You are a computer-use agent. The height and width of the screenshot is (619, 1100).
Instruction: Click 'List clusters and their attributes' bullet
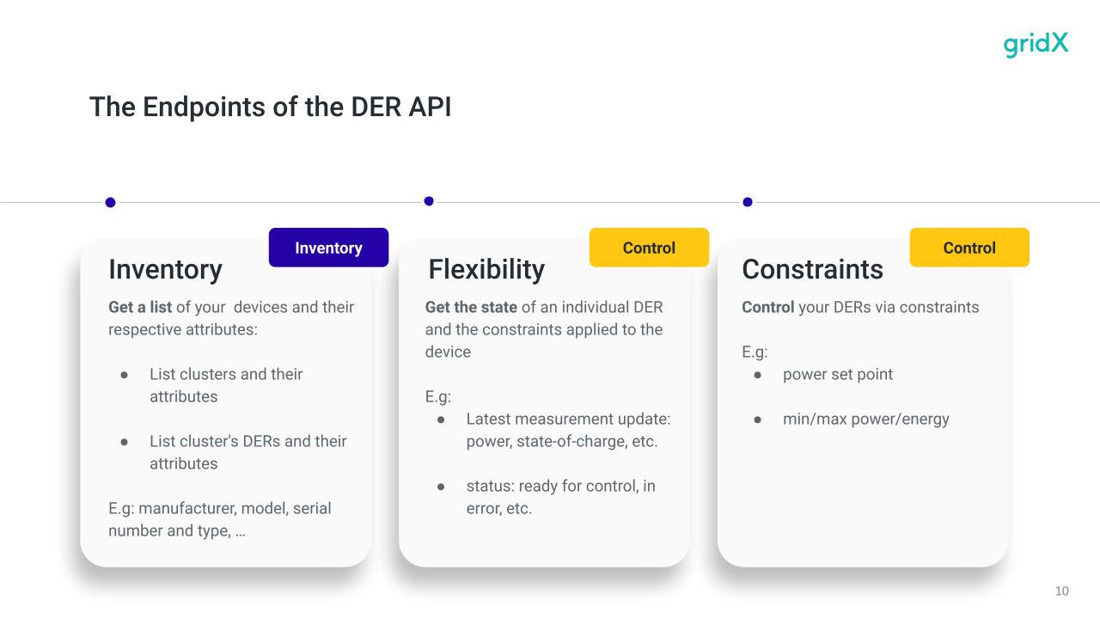(x=226, y=385)
